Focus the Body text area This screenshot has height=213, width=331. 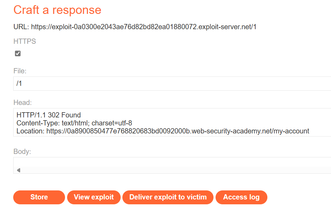pos(172,162)
